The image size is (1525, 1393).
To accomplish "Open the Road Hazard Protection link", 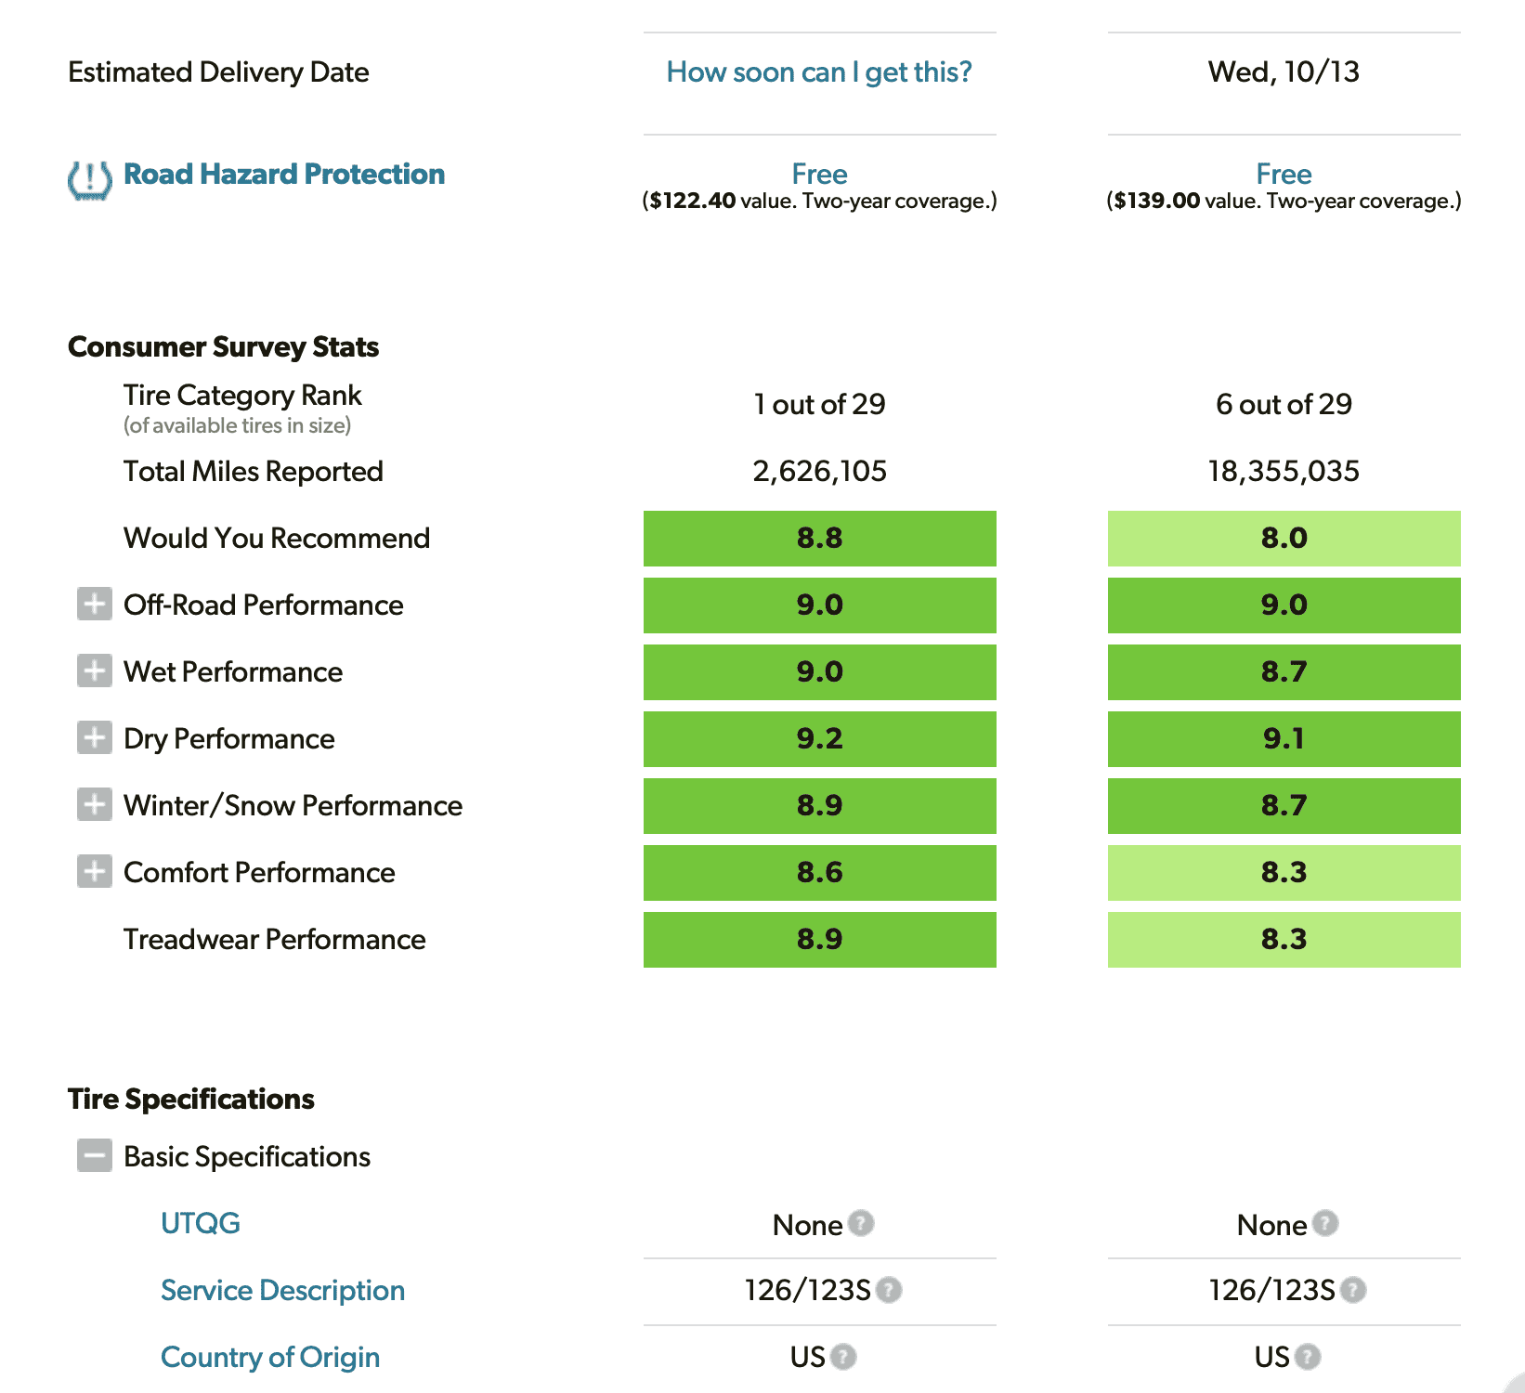I will [x=284, y=174].
